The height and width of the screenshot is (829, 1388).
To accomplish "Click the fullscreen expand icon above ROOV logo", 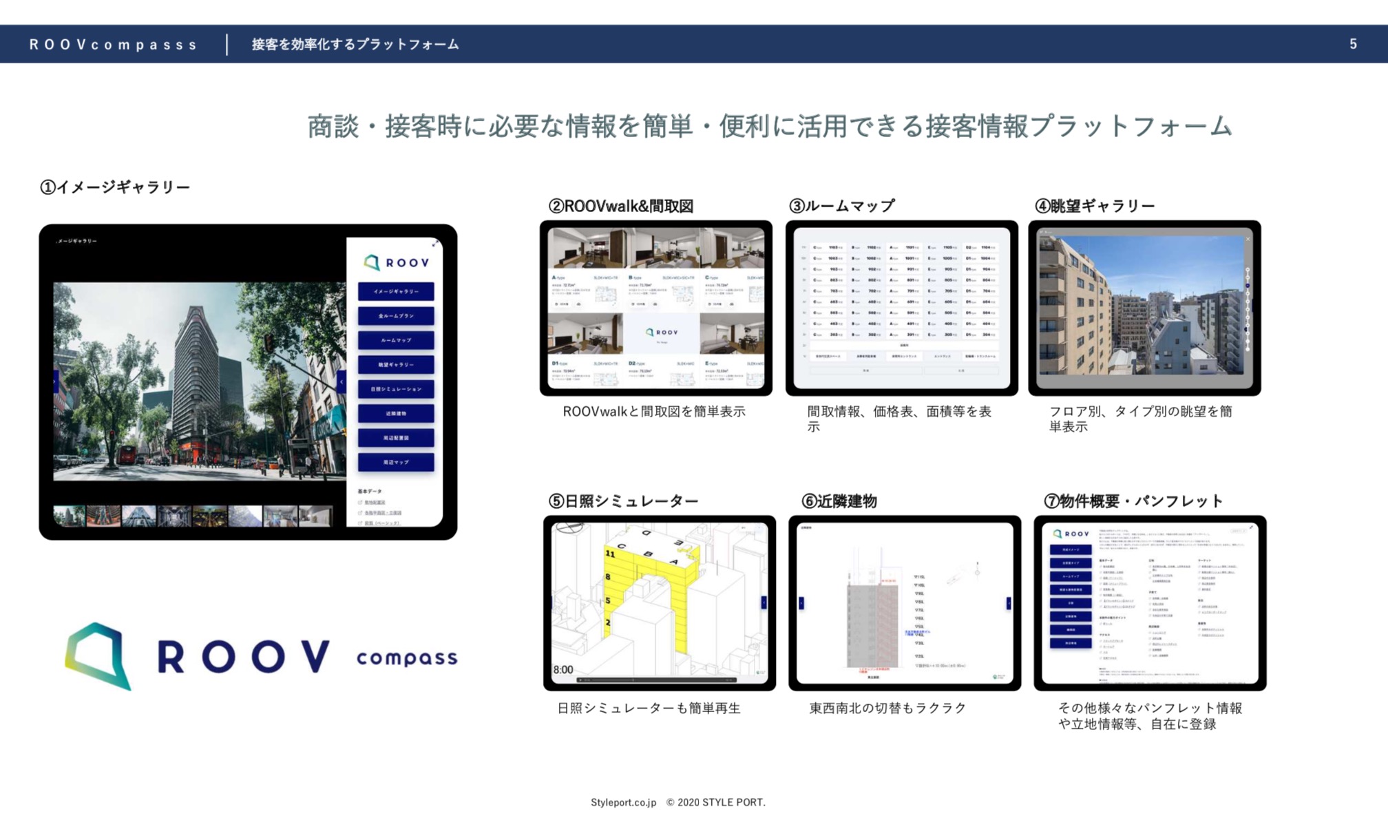I will click(435, 243).
